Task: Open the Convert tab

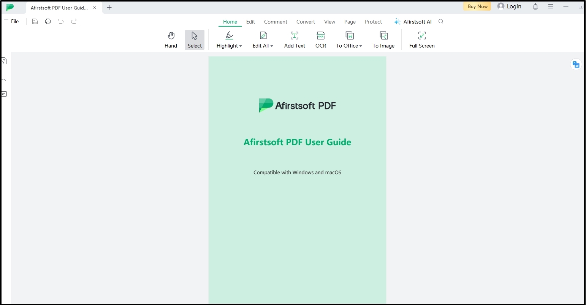Action: point(306,22)
